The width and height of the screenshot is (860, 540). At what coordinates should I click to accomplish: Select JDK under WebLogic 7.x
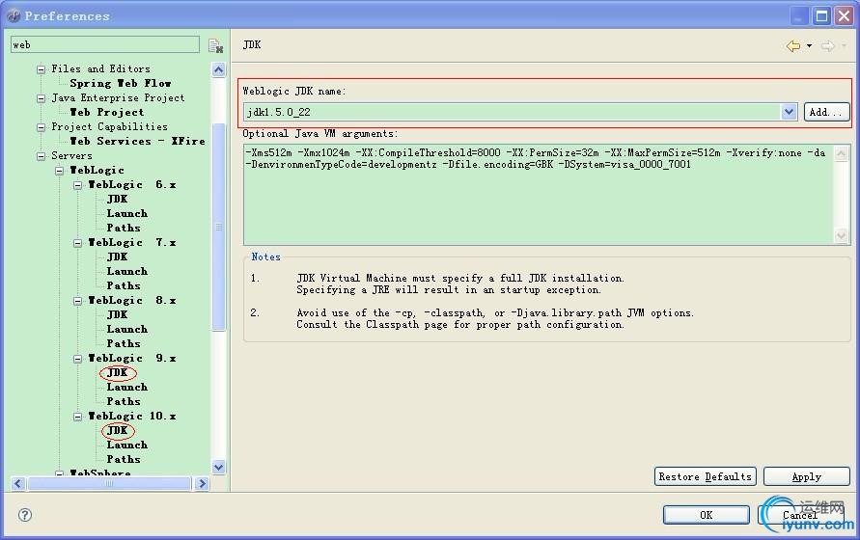(118, 256)
